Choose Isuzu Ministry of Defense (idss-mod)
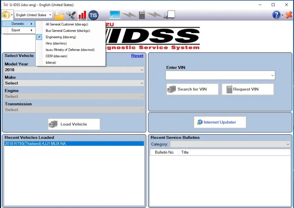294x208 pixels. [x=71, y=50]
